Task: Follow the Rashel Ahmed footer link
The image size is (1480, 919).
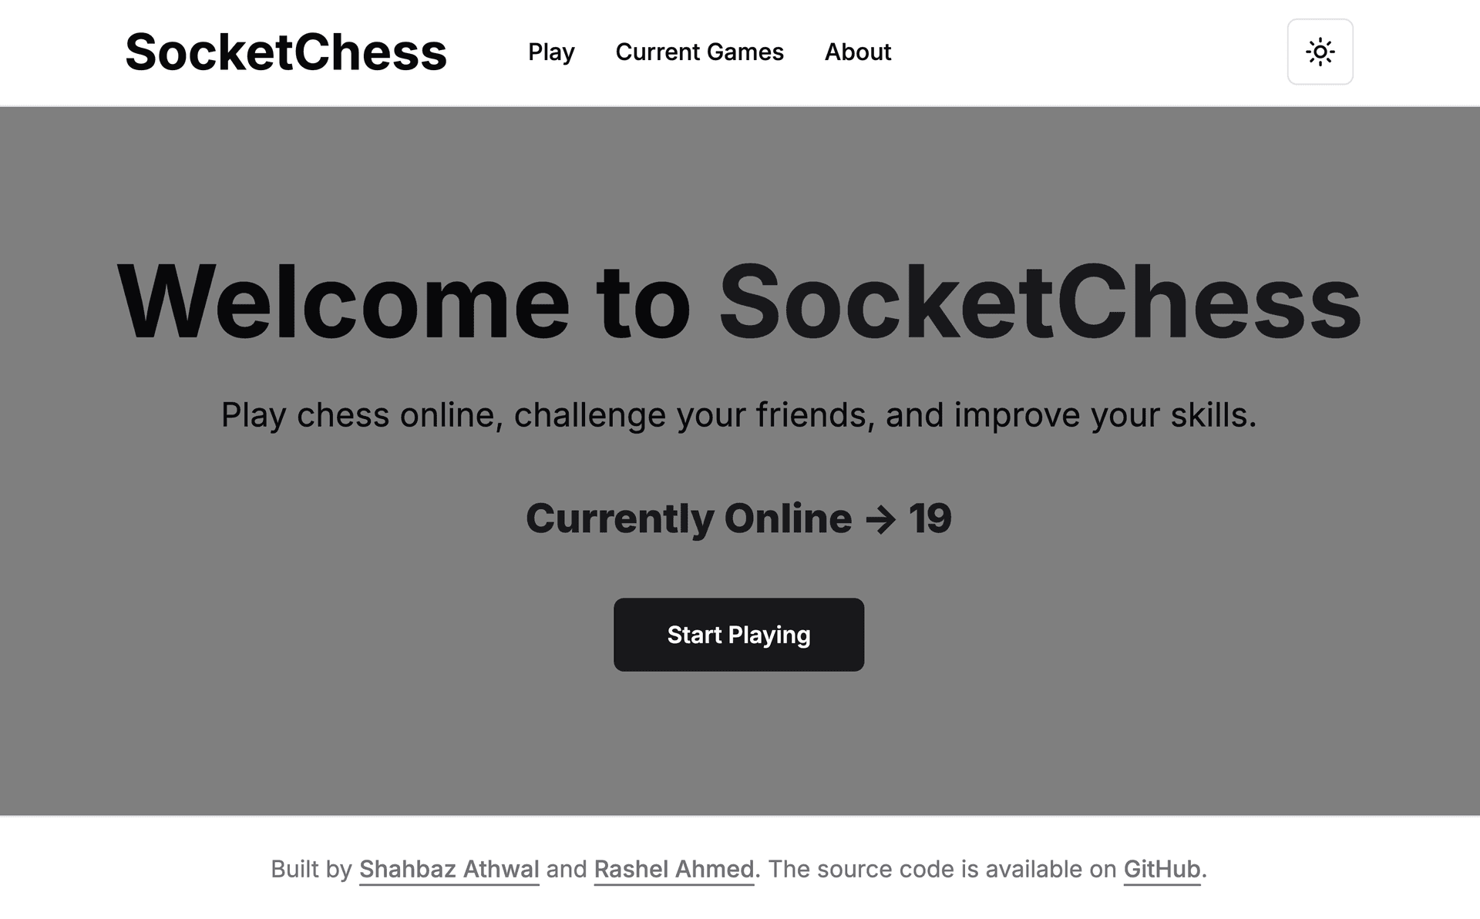Action: pyautogui.click(x=674, y=869)
